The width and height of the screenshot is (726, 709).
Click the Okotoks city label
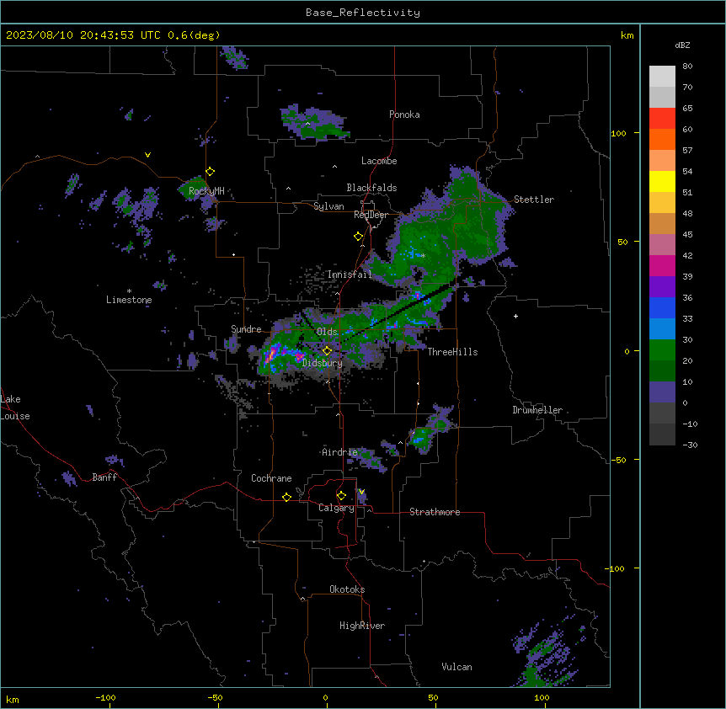pyautogui.click(x=347, y=589)
